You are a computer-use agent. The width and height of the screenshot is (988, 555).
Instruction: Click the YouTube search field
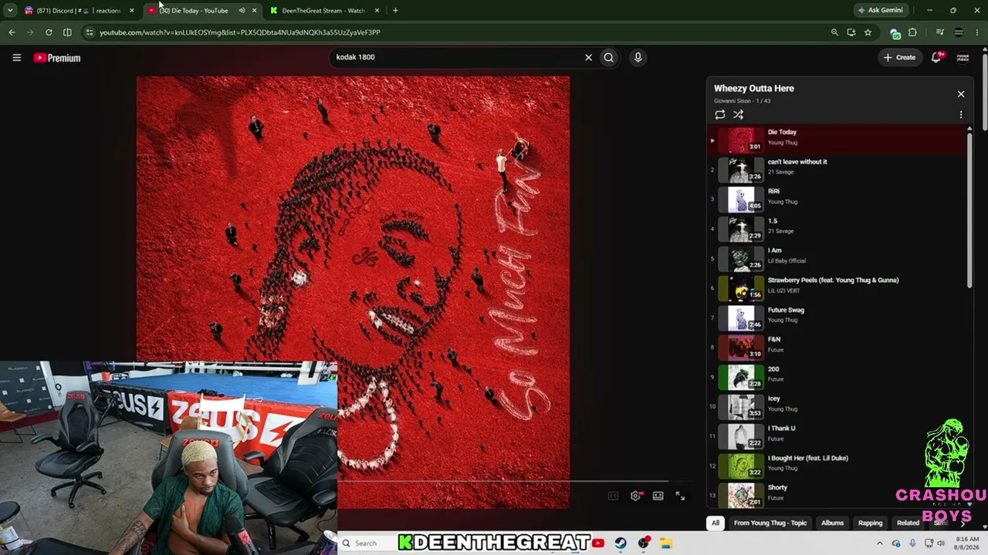pyautogui.click(x=457, y=57)
